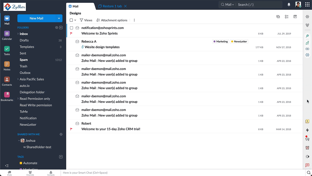Viewport: 312px width, 176px height.
Task: Open Attachment options in toolbar
Action: [112, 20]
